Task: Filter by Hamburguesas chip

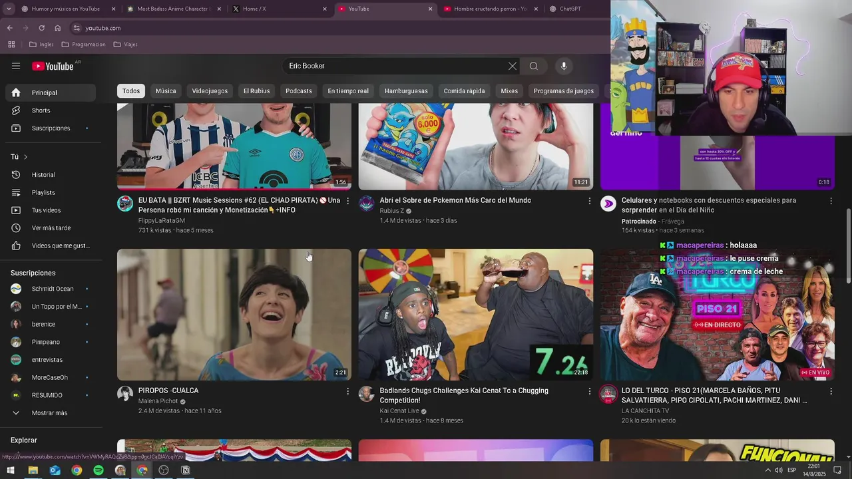Action: point(406,91)
